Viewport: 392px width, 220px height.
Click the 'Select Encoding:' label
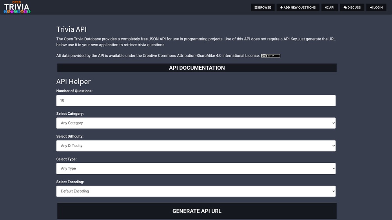pyautogui.click(x=70, y=182)
